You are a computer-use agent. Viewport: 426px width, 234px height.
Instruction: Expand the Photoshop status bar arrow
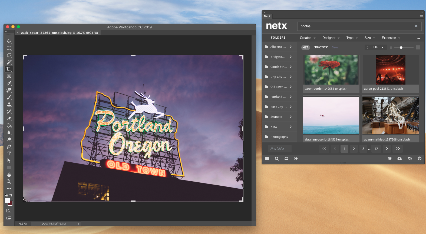coord(78,224)
